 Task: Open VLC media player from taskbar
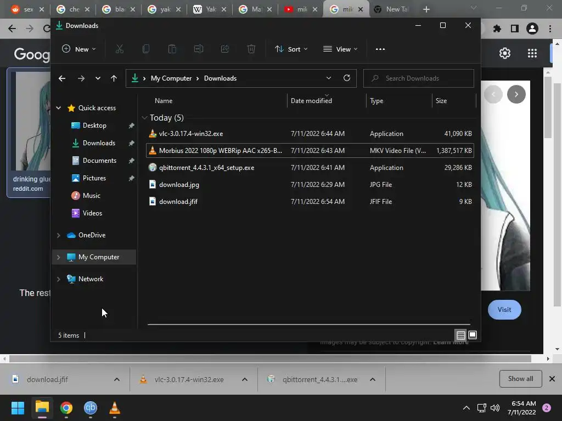115,408
